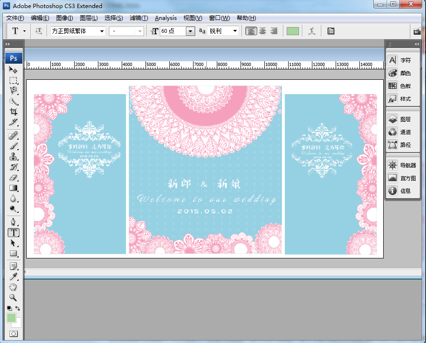Expand the toolbox to two columns
This screenshot has width=426, height=343.
click(8, 44)
